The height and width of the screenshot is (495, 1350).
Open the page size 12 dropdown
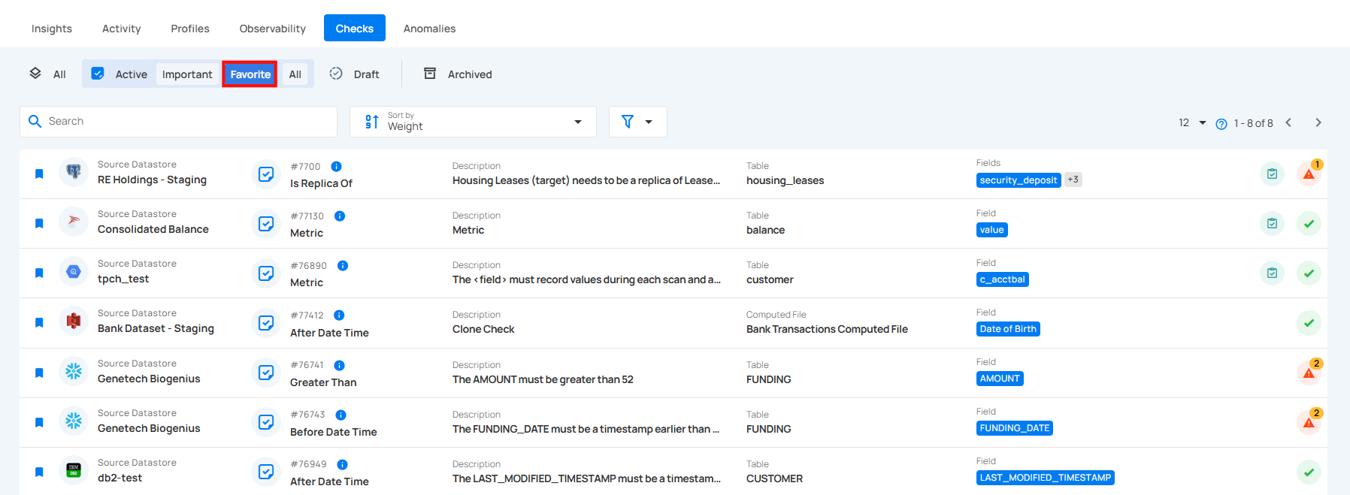coord(1192,123)
